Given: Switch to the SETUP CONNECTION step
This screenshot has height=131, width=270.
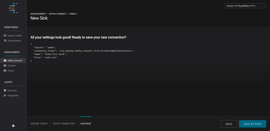Looking at the screenshot, I should tap(64, 124).
